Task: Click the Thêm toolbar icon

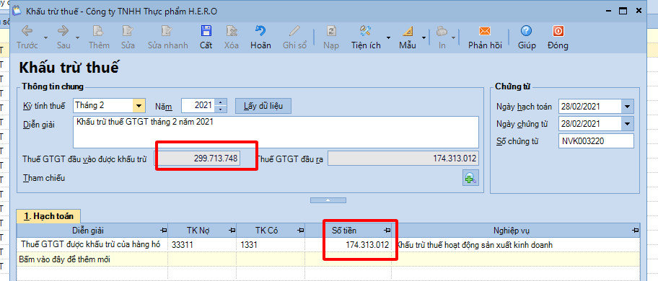Action: pyautogui.click(x=99, y=37)
